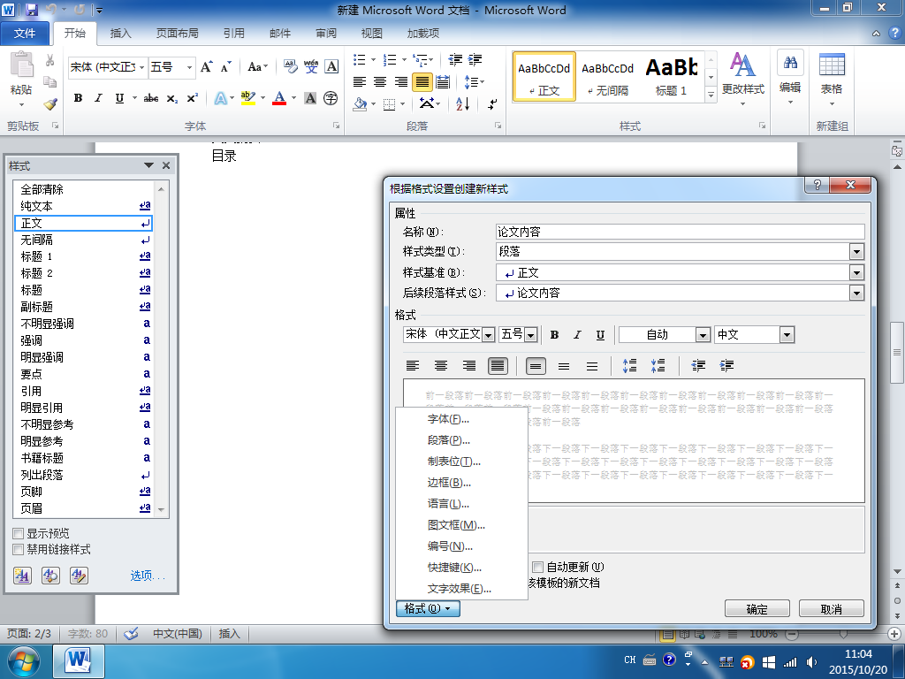Screen dimensions: 905x679
Task: Open the dialog font size dropdown
Action: pos(531,335)
